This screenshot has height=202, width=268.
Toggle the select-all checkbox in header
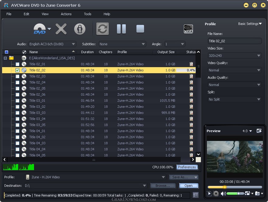coord(6,52)
